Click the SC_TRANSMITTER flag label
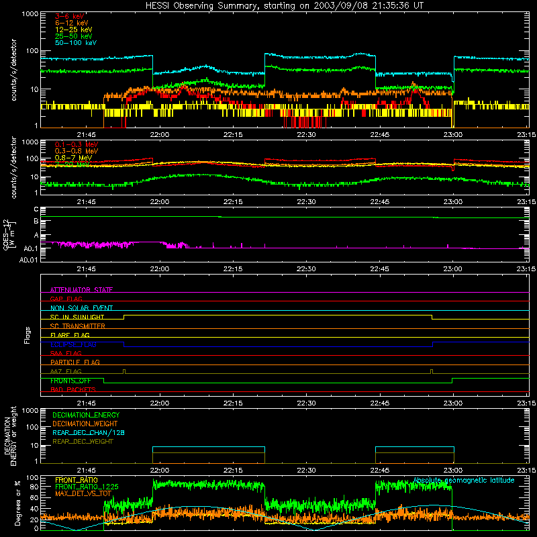The width and height of the screenshot is (537, 537). click(78, 326)
